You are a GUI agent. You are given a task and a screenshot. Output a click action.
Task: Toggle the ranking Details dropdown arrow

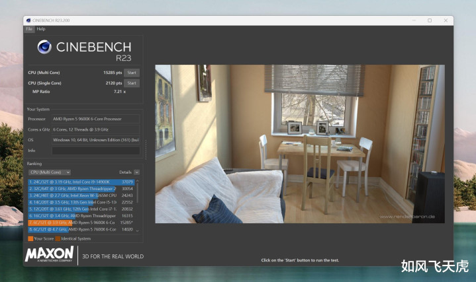(137, 172)
